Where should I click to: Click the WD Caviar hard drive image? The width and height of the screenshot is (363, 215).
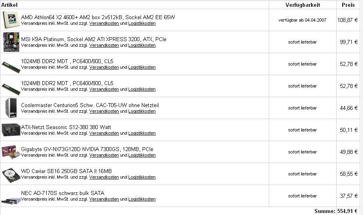click(x=11, y=174)
